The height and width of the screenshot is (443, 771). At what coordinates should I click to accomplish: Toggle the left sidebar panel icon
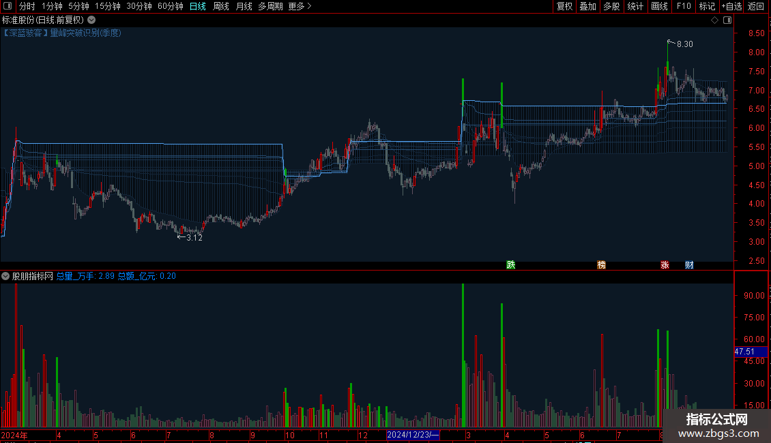[8, 6]
